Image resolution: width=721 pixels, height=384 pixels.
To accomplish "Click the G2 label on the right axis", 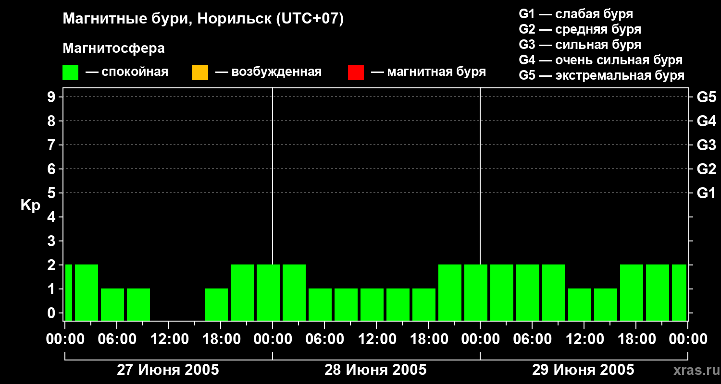I will (706, 169).
